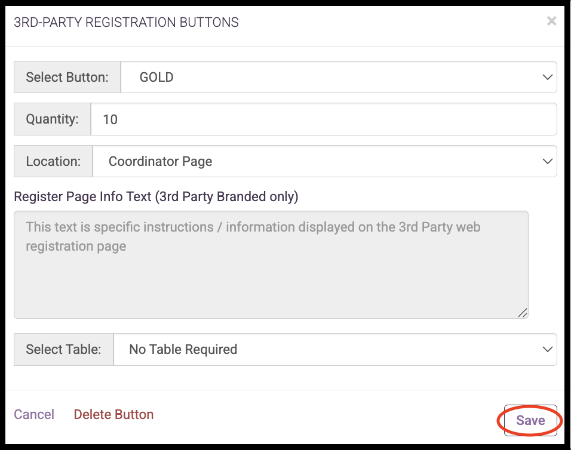Click the 'Select Button:' field label
571x450 pixels.
tap(67, 77)
